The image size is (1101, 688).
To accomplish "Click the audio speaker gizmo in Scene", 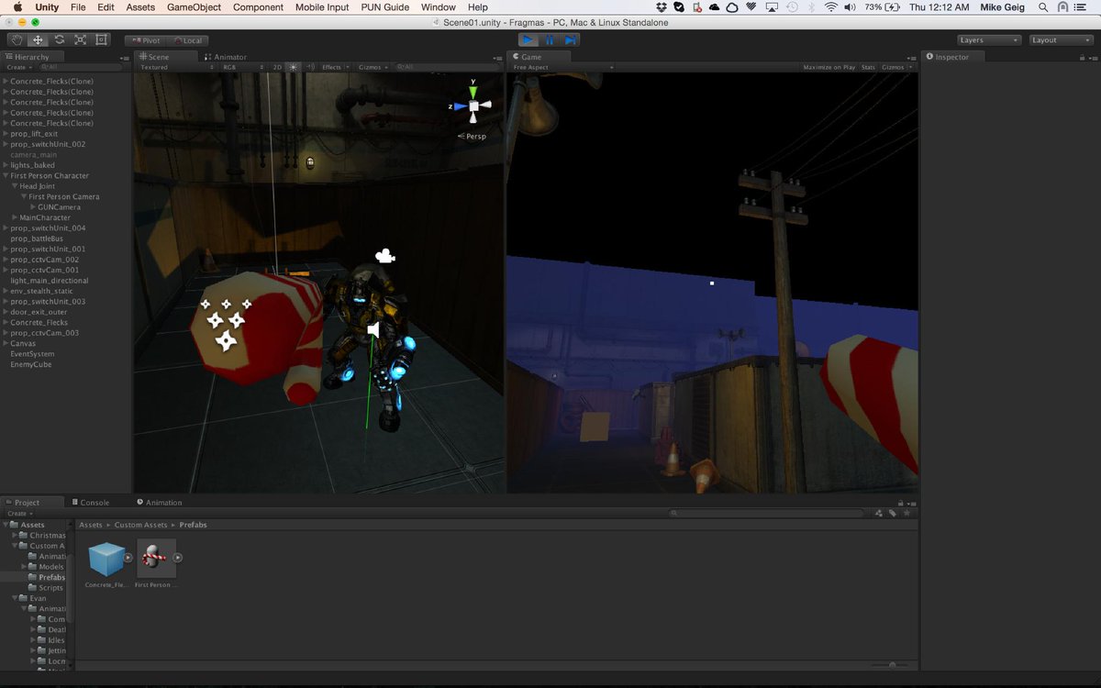I will (373, 329).
